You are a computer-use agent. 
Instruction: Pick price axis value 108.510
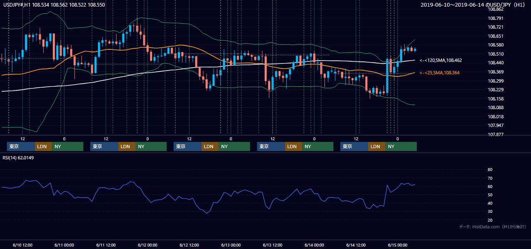tap(496, 54)
